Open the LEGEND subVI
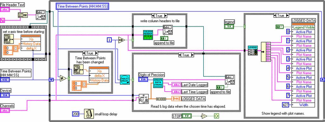 pos(253,50)
